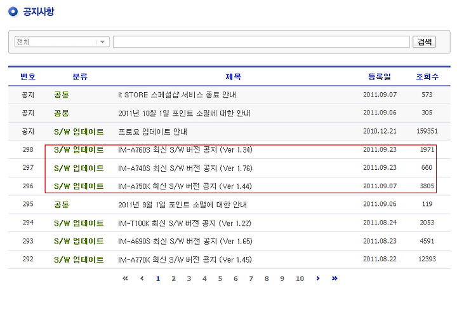The image size is (457, 330).
Task: Click the date 2010.12.21
Action: 380,131
